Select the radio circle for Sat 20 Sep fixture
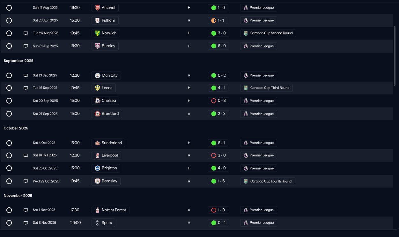The image size is (399, 237). 9,101
